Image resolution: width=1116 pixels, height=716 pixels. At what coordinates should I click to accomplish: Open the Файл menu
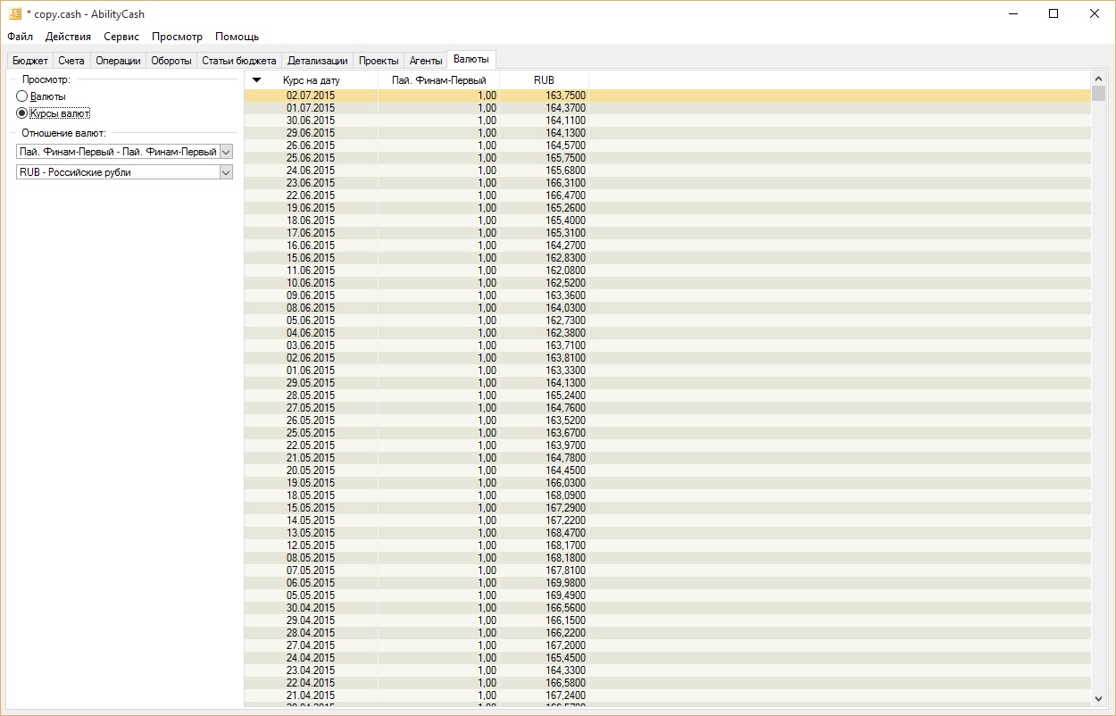click(20, 37)
